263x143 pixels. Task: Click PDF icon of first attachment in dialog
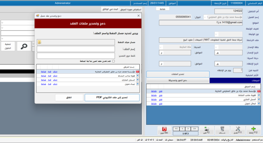pos(138,71)
